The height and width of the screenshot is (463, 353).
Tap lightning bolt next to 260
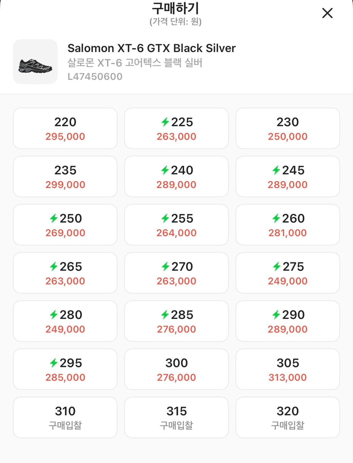[x=276, y=218]
